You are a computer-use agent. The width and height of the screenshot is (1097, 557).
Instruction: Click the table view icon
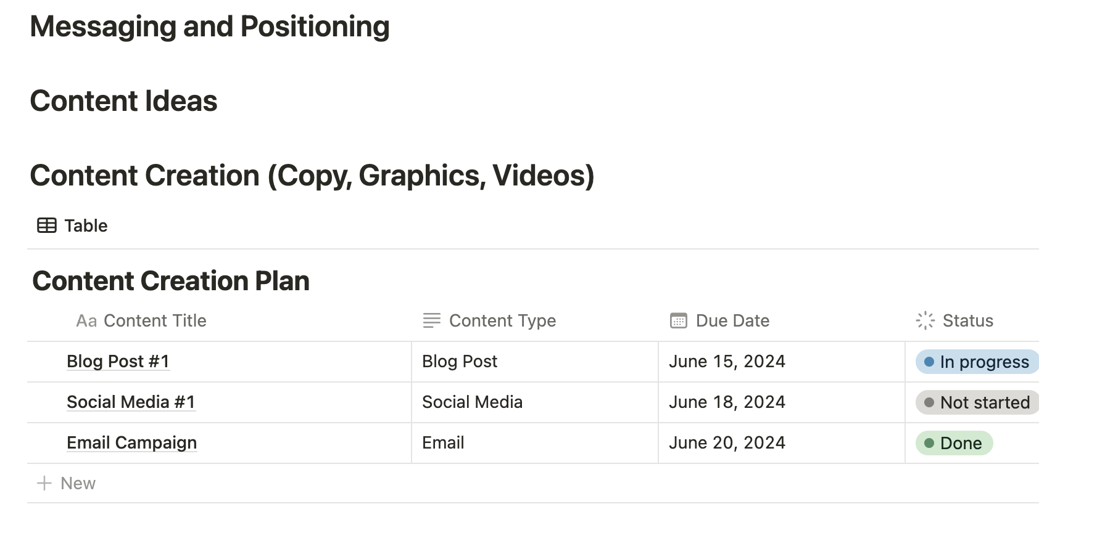pyautogui.click(x=47, y=226)
